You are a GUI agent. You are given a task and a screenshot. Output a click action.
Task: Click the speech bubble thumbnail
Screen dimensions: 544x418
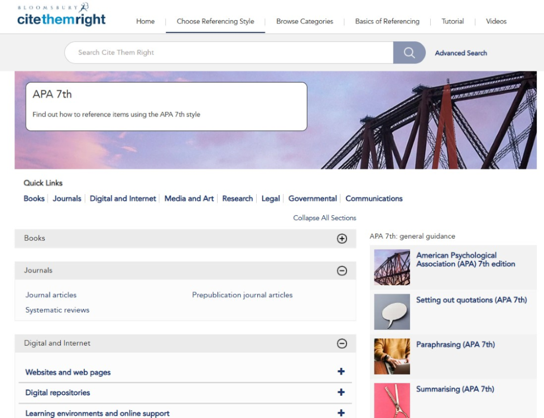coord(392,312)
